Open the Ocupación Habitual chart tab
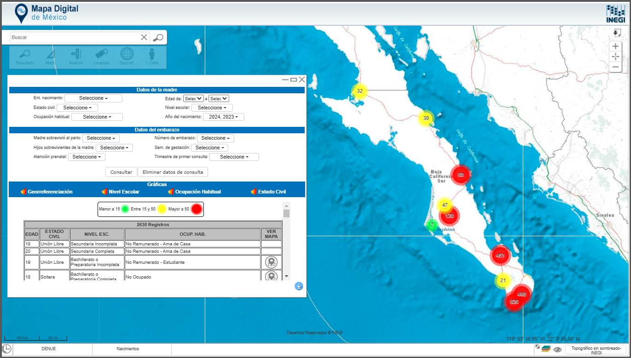631x358 pixels. click(x=194, y=192)
